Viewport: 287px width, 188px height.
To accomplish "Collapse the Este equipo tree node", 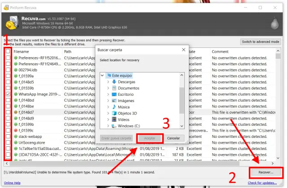I will coord(103,76).
